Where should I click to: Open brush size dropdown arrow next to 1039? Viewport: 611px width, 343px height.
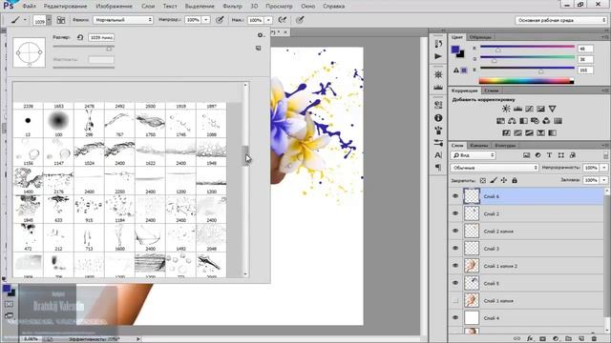49,20
